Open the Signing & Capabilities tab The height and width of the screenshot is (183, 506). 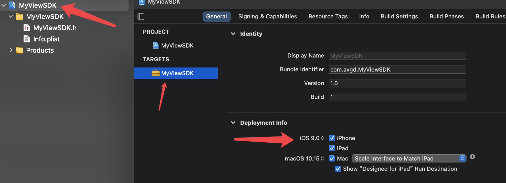(268, 17)
